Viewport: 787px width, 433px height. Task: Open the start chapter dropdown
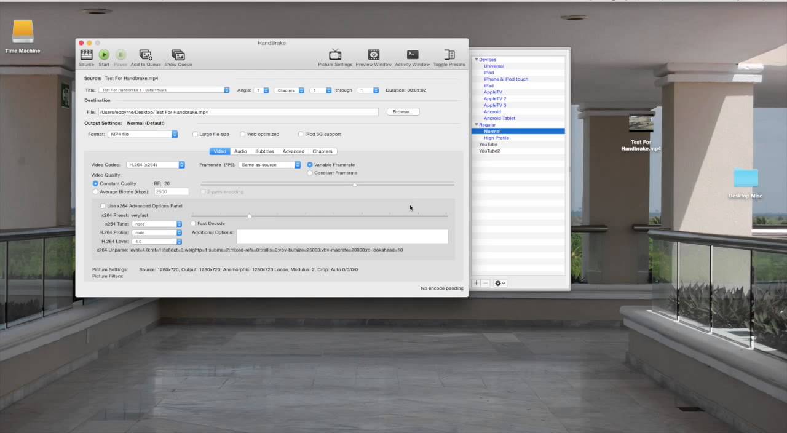pos(320,90)
